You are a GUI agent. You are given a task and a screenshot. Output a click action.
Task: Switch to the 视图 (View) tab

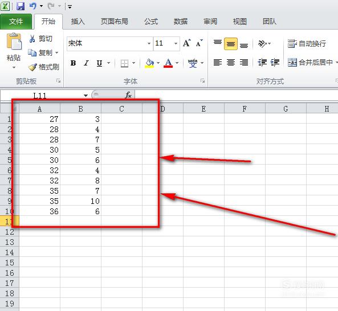pos(240,21)
